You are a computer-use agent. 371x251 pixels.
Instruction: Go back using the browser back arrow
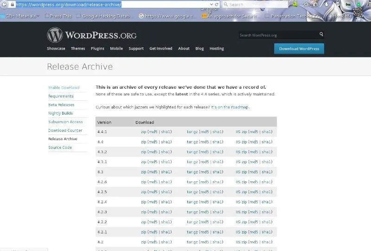coord(4,4)
